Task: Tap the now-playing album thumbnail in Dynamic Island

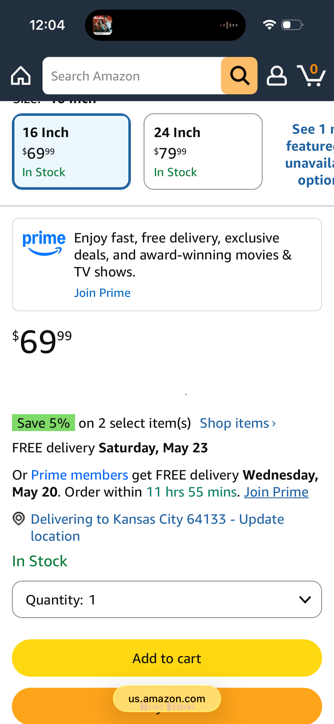Action: [x=103, y=25]
